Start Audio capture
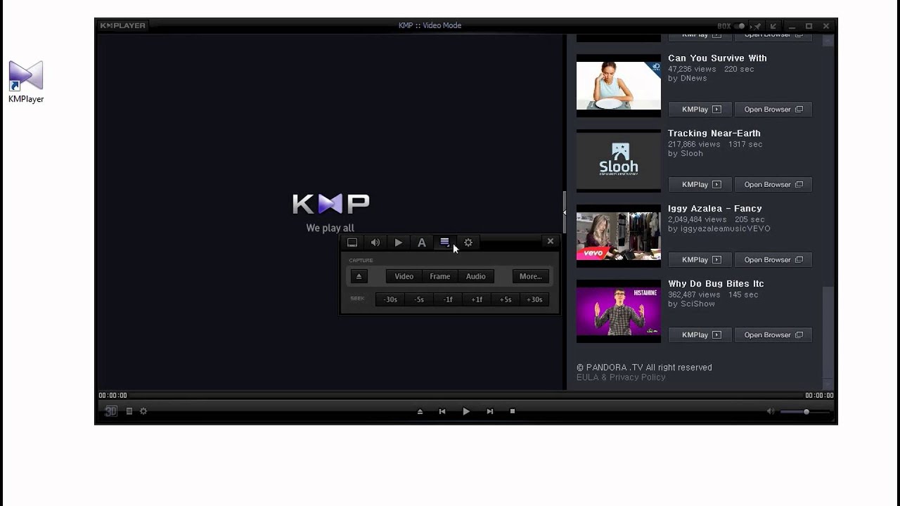900x506 pixels. (x=476, y=276)
